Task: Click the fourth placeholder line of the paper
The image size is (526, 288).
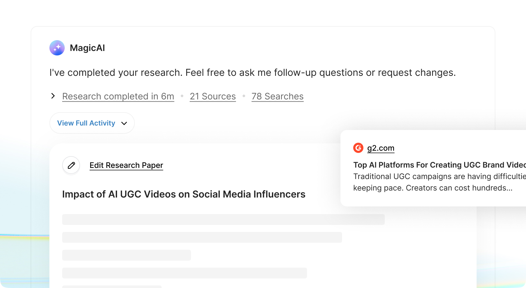Action: [184, 273]
